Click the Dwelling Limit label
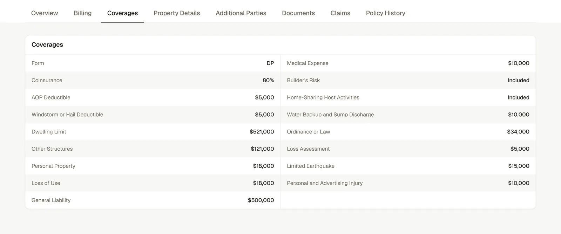The image size is (561, 234). [x=49, y=132]
